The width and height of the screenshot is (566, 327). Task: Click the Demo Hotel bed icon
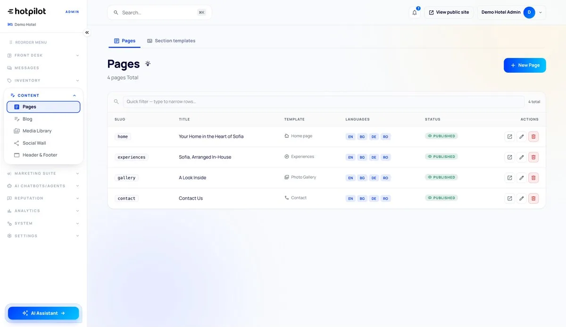10,25
